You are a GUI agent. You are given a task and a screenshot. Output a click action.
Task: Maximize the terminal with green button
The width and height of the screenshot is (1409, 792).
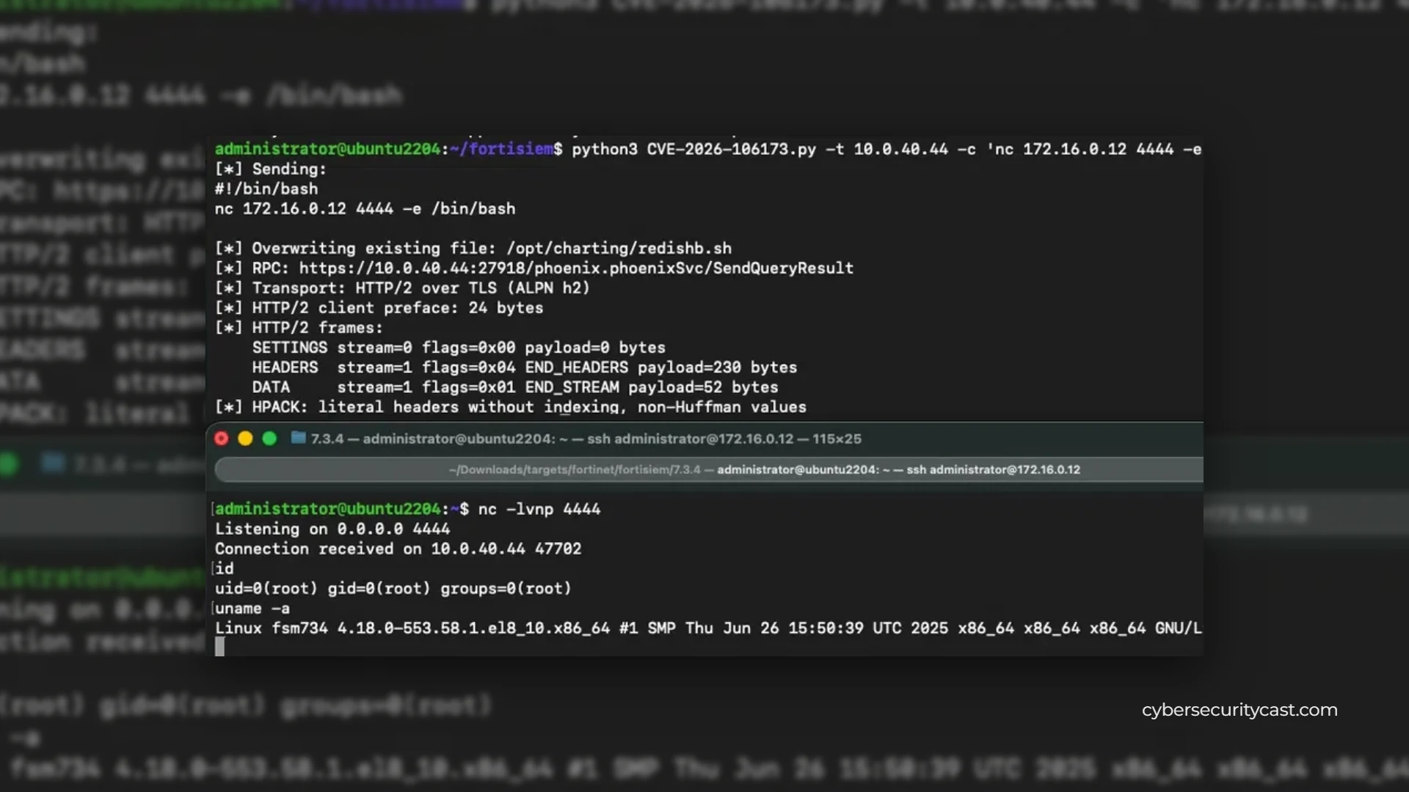[x=269, y=439]
